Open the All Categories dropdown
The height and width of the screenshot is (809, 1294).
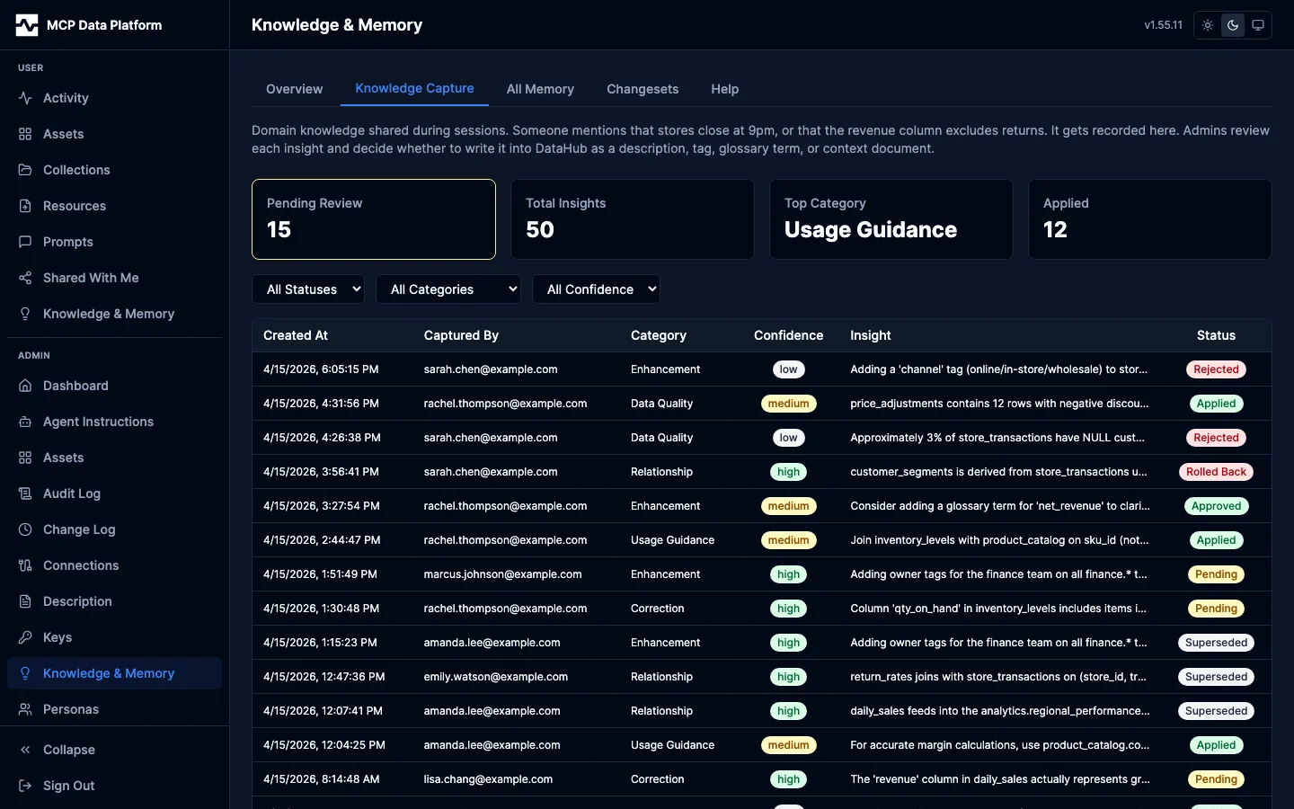448,289
